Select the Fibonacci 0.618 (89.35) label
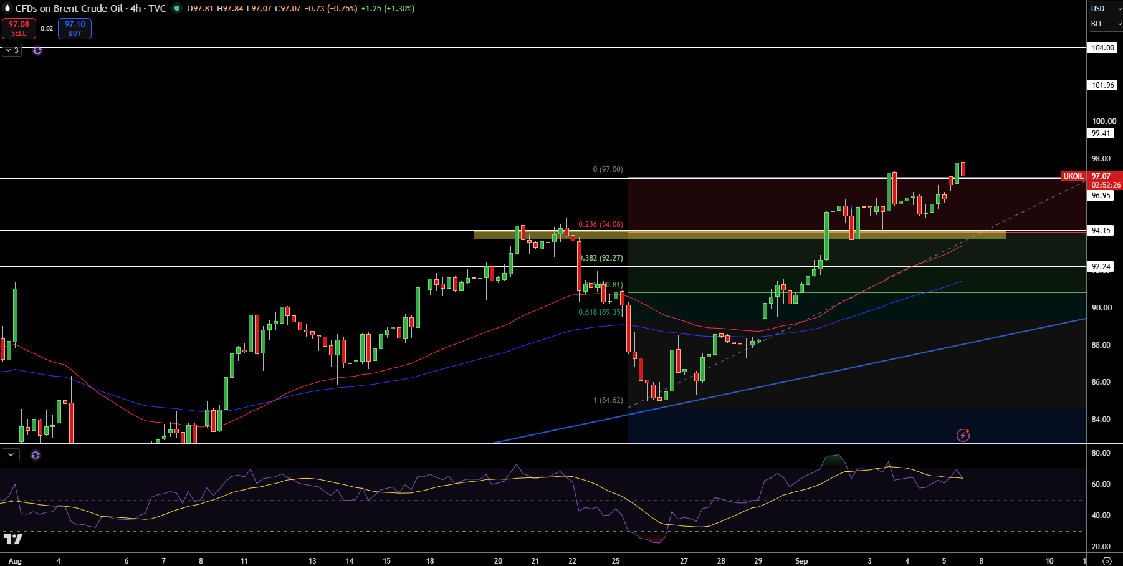 pos(600,312)
